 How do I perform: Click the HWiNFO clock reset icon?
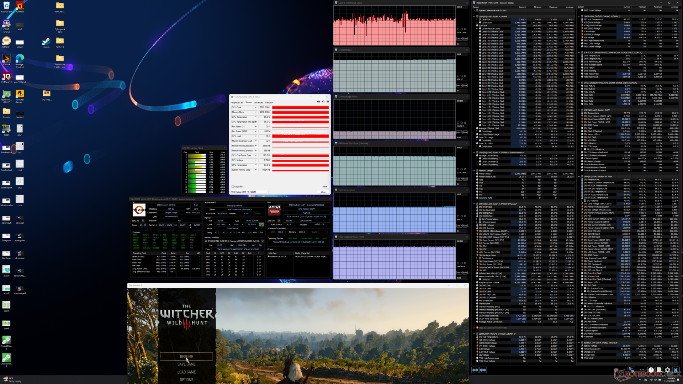click(651, 370)
